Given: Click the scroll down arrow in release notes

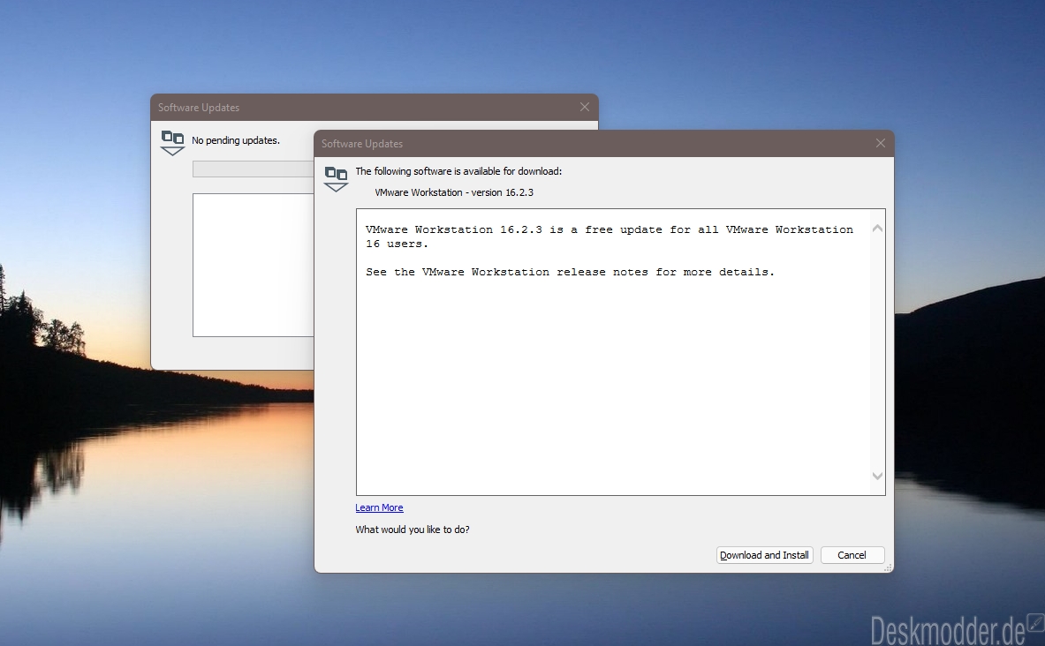Looking at the screenshot, I should pos(877,476).
